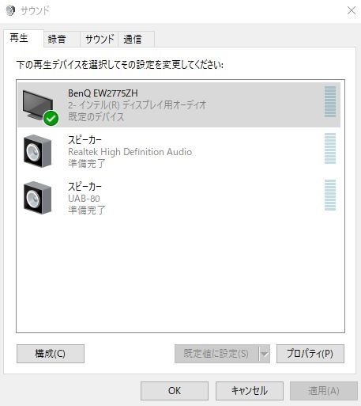This screenshot has height=406, width=361.
Task: Click the Realtek High Definition Audio speaker icon
Action: tap(37, 151)
